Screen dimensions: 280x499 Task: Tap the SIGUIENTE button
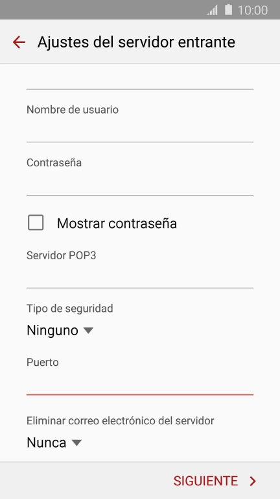(215, 481)
